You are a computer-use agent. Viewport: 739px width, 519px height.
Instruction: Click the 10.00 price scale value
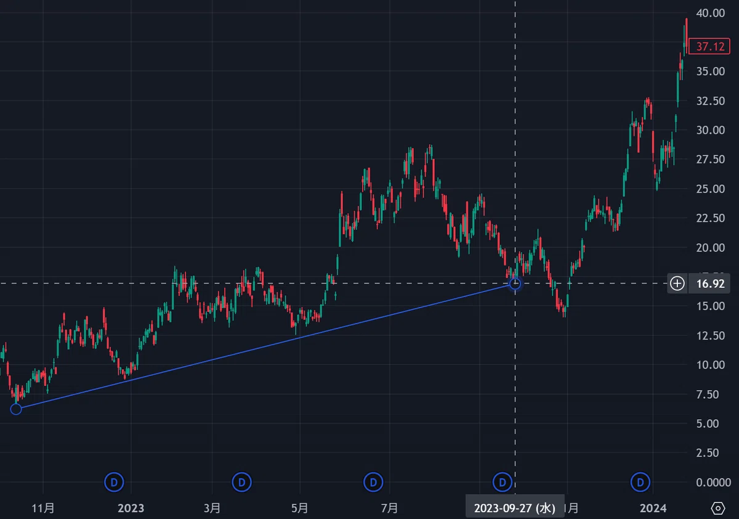click(x=710, y=365)
